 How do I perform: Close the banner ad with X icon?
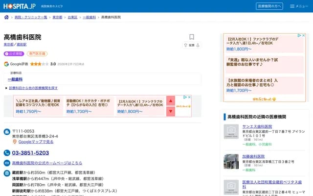pyautogui.click(x=188, y=98)
